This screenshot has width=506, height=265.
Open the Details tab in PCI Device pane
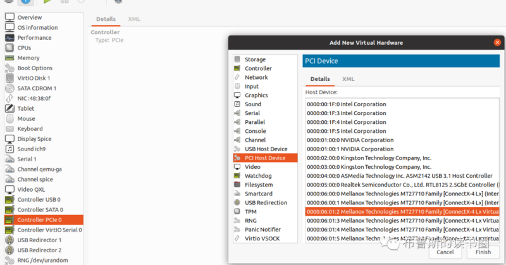click(320, 79)
